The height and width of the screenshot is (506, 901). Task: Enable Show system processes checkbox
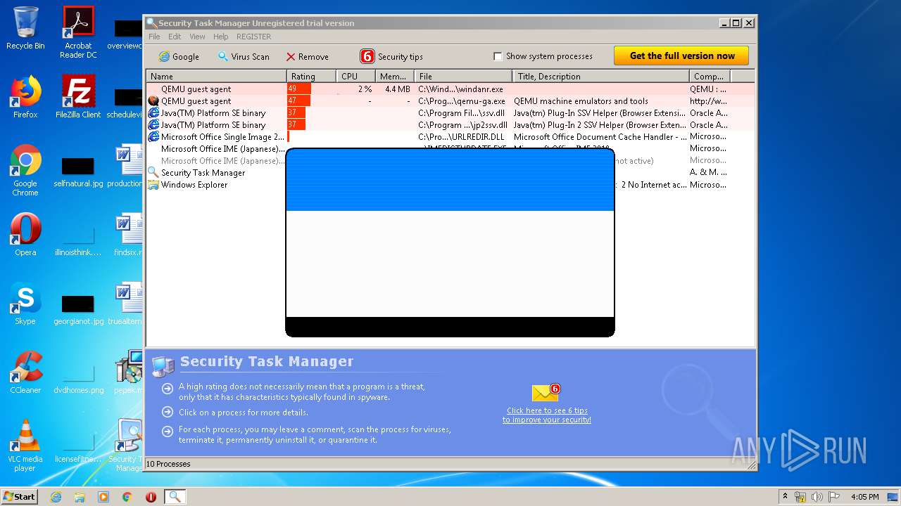point(498,56)
